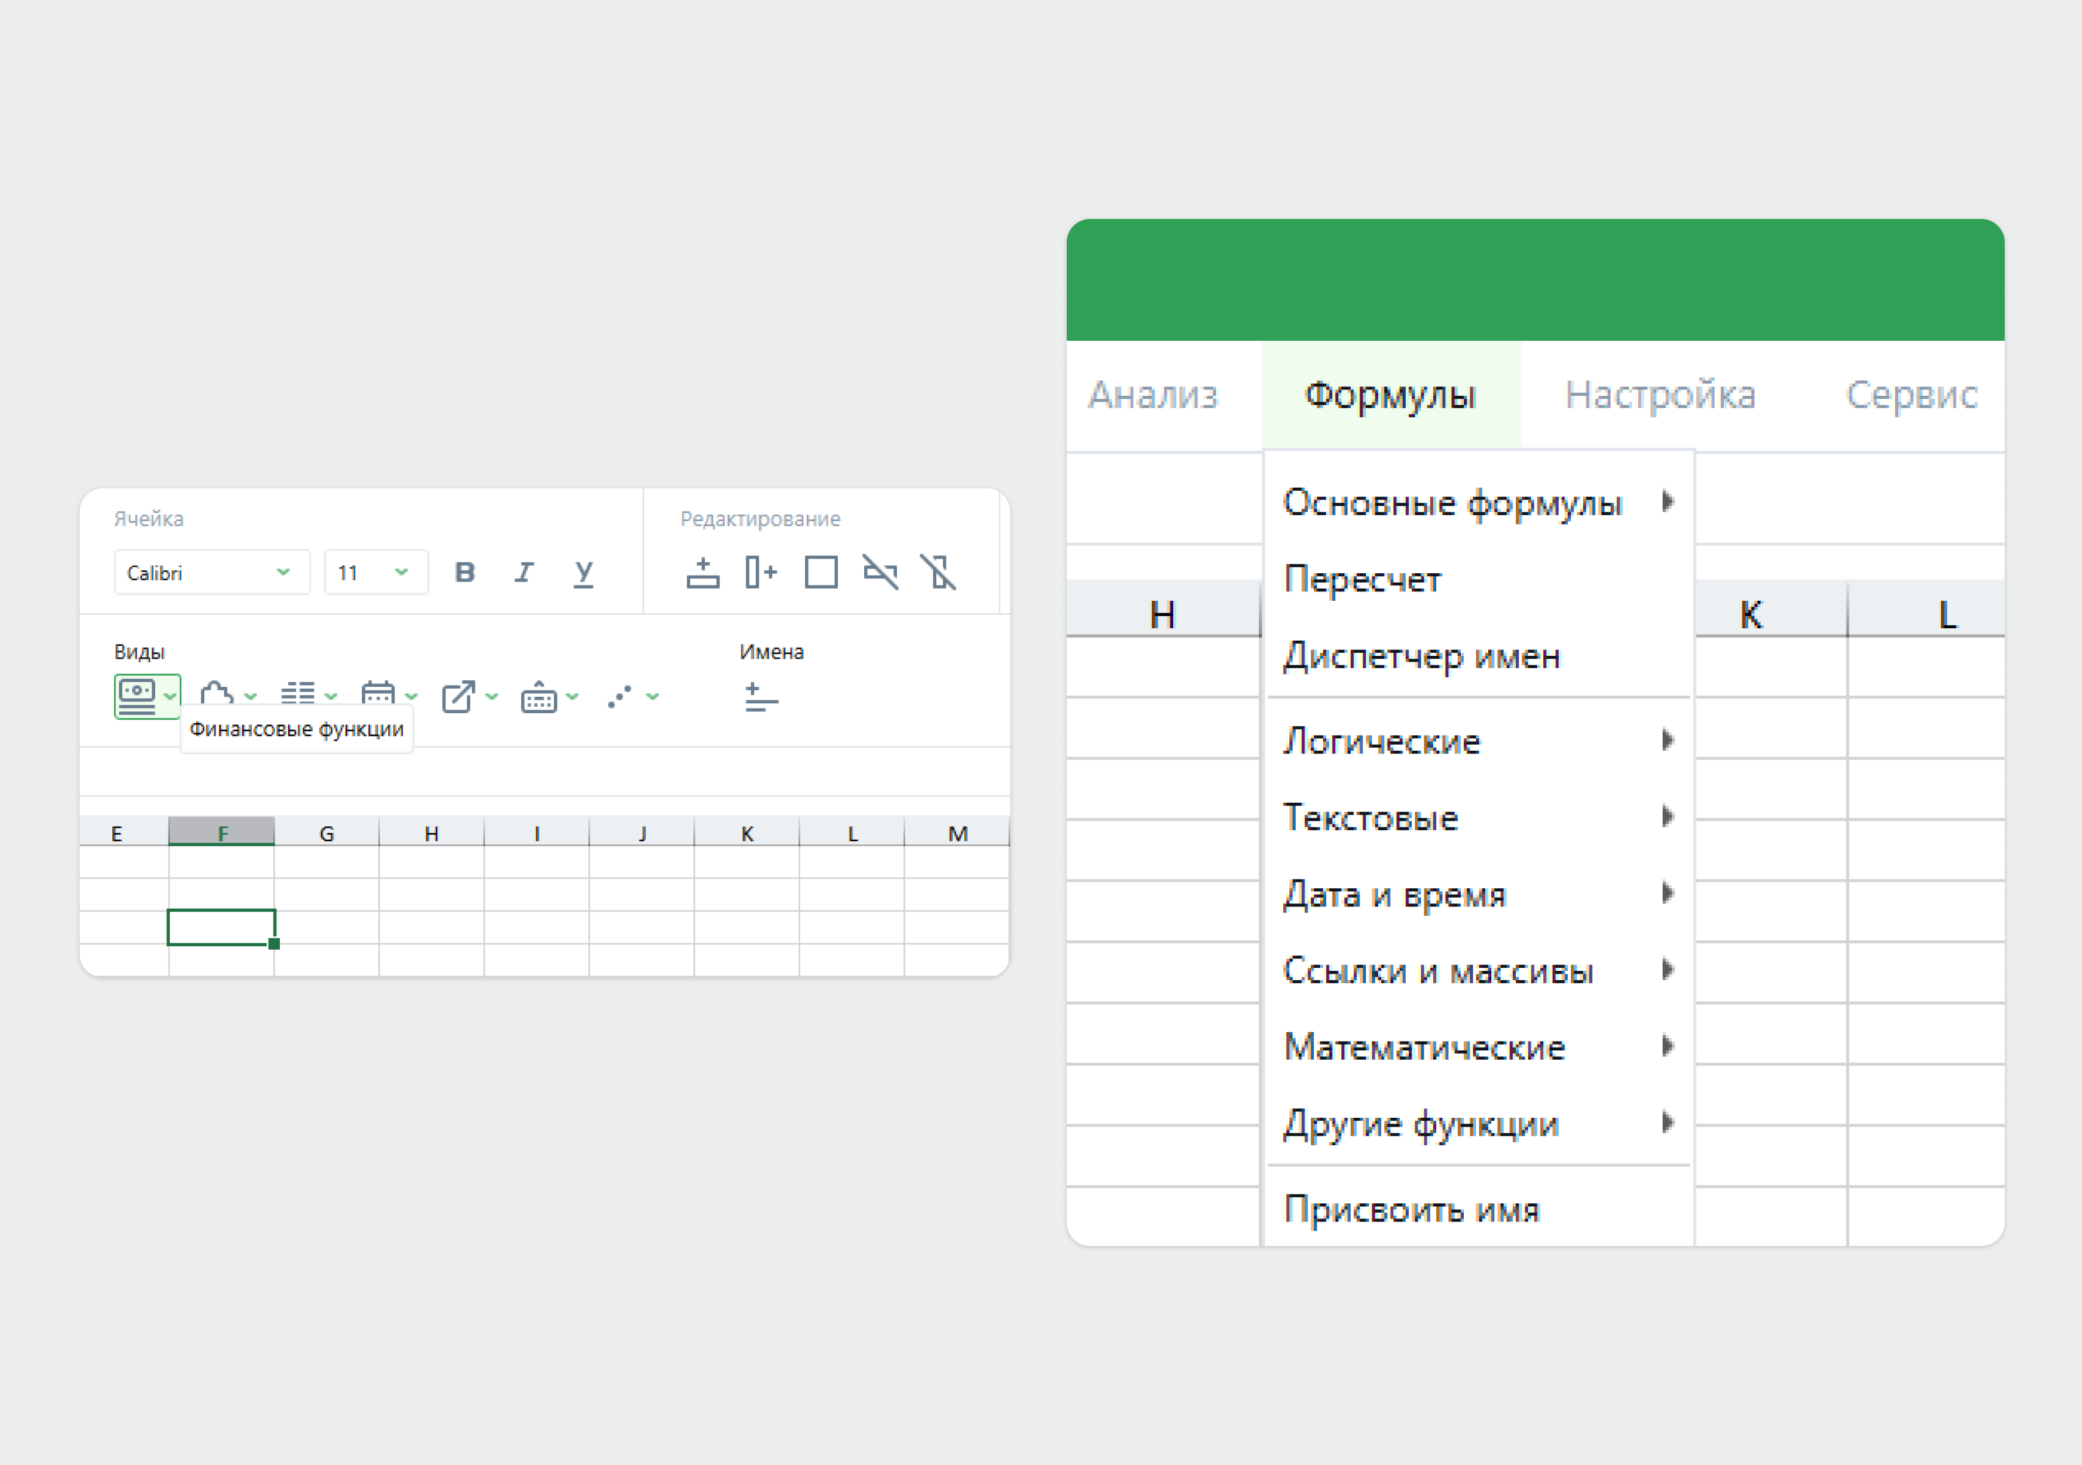Open Основные формулы submenu
The image size is (2082, 1465).
[x=1479, y=502]
